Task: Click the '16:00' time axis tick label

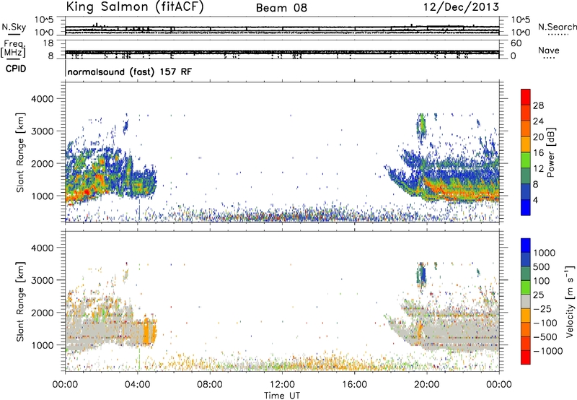Action: pyautogui.click(x=354, y=385)
